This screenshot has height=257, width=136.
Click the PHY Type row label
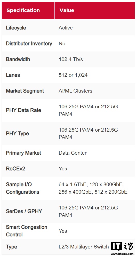coord(17,133)
